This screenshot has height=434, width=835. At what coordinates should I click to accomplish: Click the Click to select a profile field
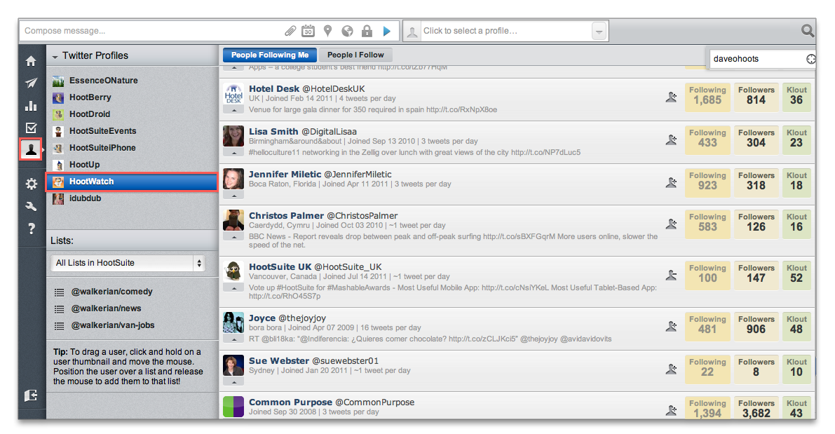pos(506,31)
